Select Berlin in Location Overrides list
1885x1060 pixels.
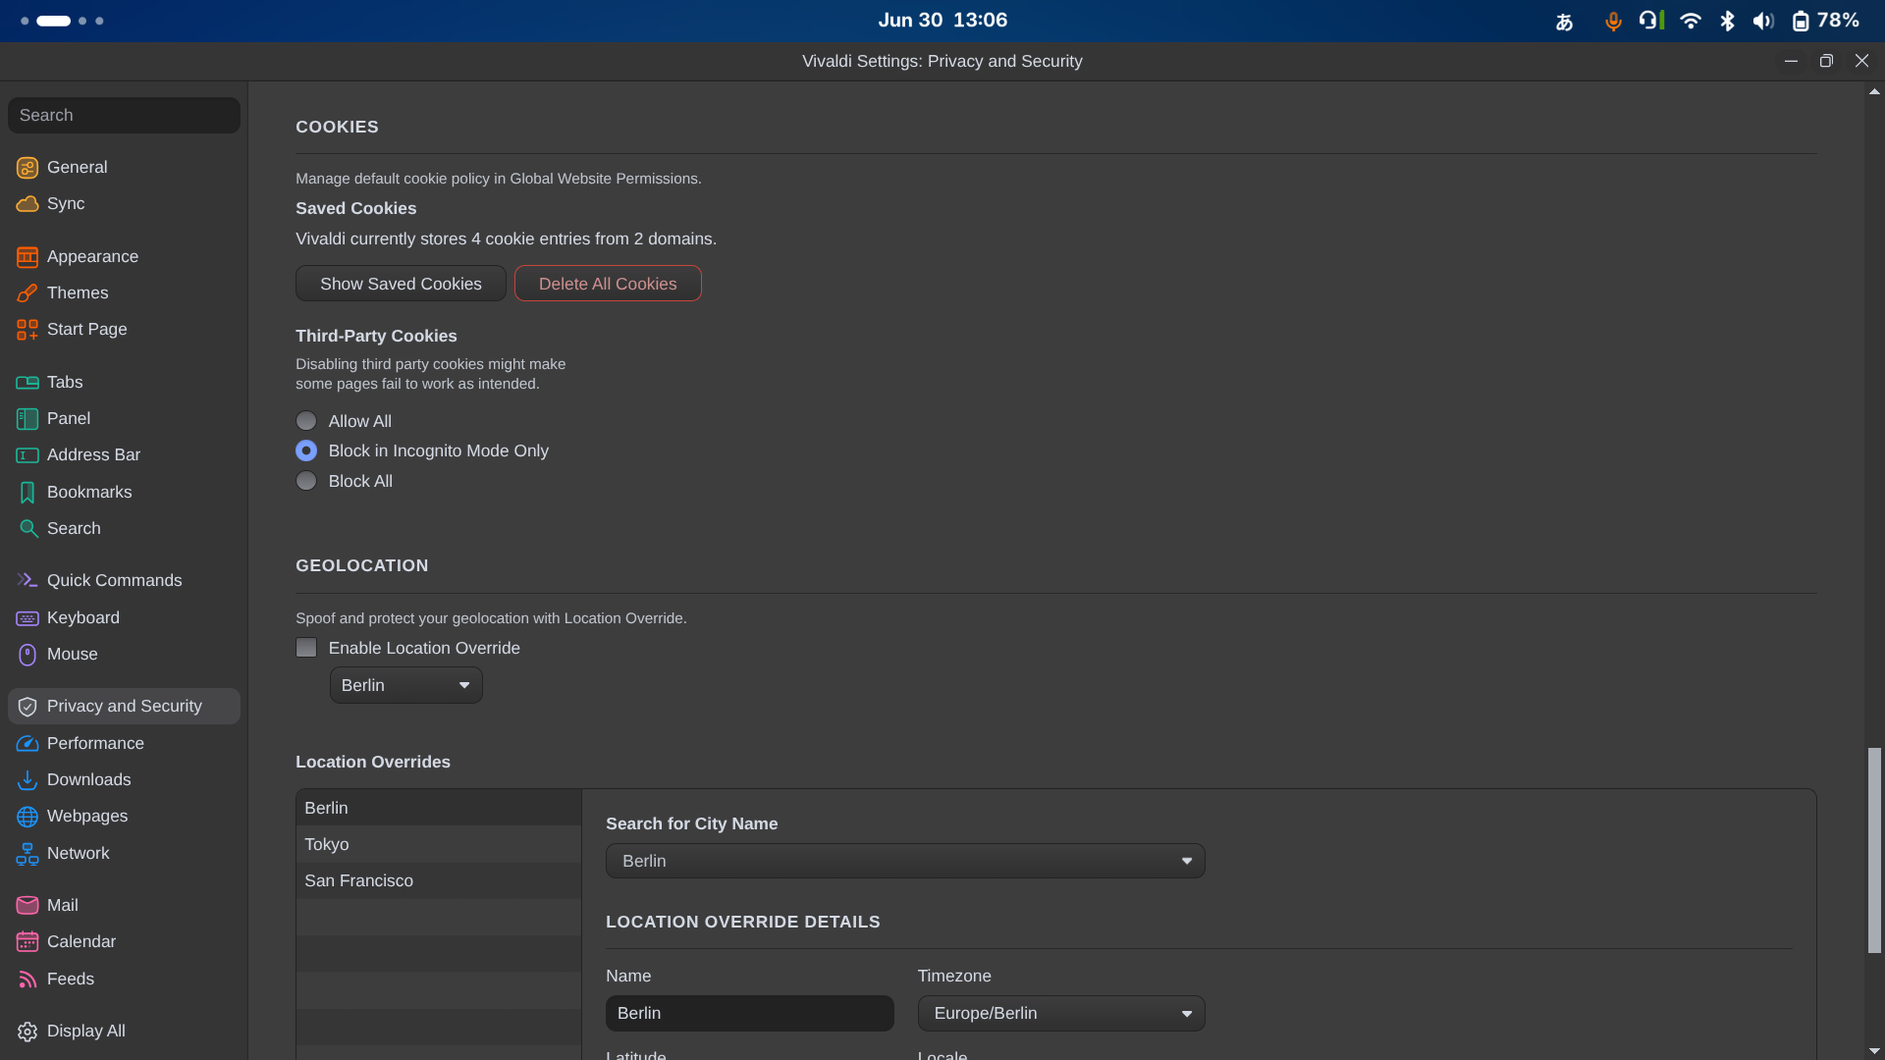point(439,808)
